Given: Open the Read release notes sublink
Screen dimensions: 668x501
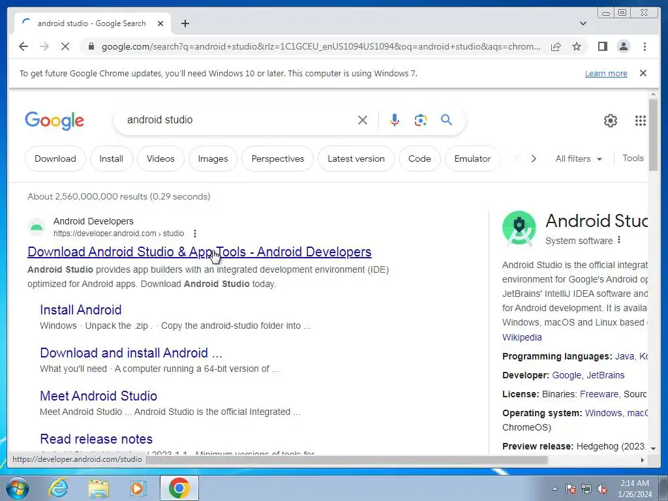Looking at the screenshot, I should click(x=97, y=439).
